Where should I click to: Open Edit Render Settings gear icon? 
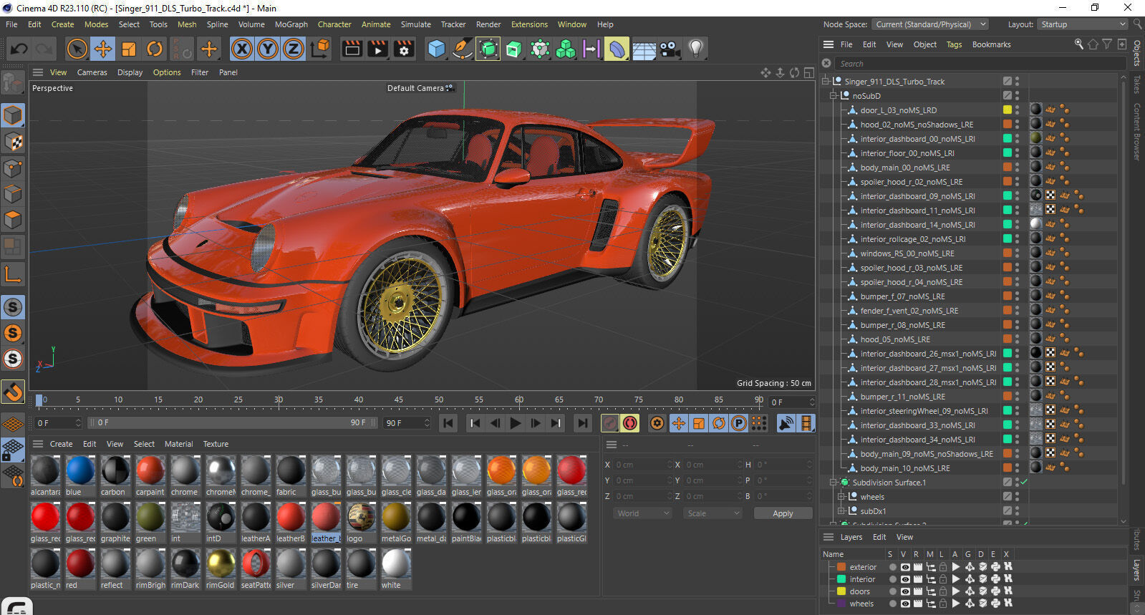pos(404,49)
